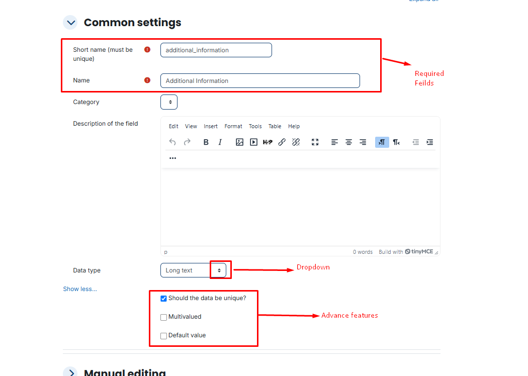This screenshot has height=376, width=528.
Task: Open the editor Table menu
Action: coord(275,126)
